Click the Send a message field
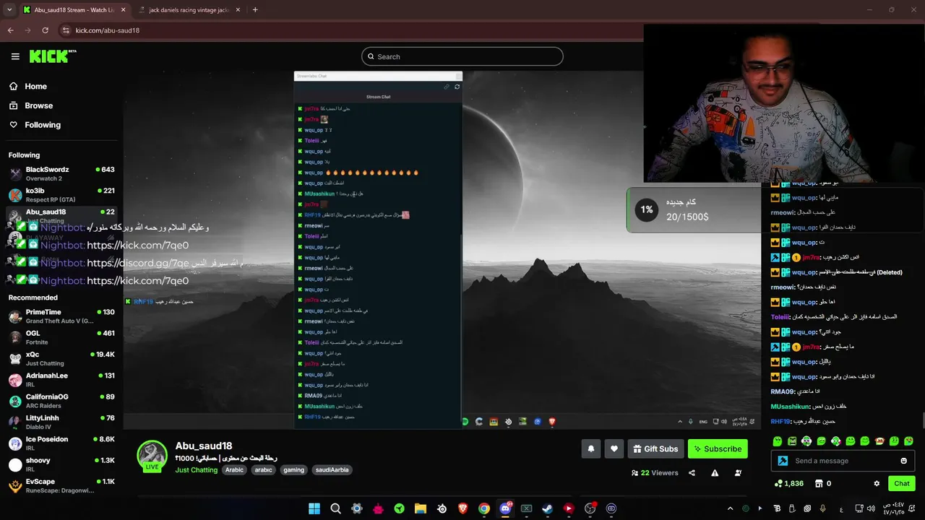 [844, 461]
